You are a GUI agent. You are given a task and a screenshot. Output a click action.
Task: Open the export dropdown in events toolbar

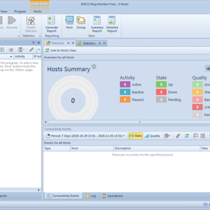[x=167, y=136]
